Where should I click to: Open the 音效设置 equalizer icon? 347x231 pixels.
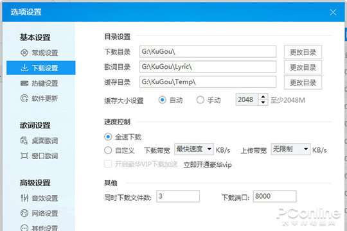(24, 198)
